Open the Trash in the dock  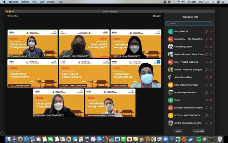coord(220,139)
